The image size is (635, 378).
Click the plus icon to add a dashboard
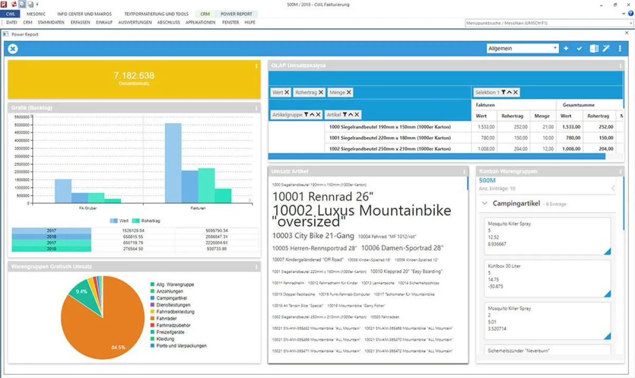pyautogui.click(x=566, y=49)
